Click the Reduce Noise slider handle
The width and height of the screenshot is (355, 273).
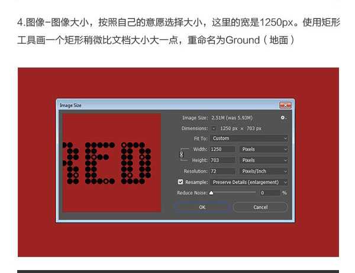(211, 193)
